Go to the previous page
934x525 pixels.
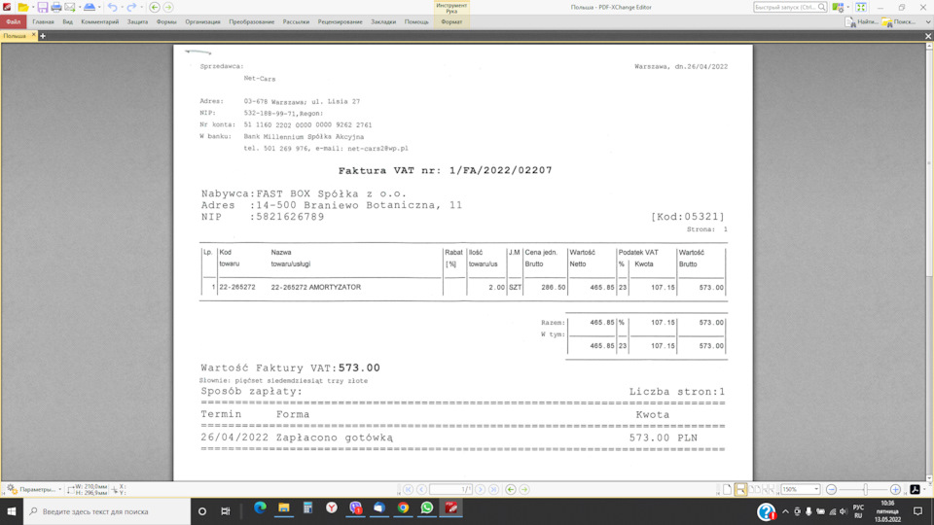(421, 489)
